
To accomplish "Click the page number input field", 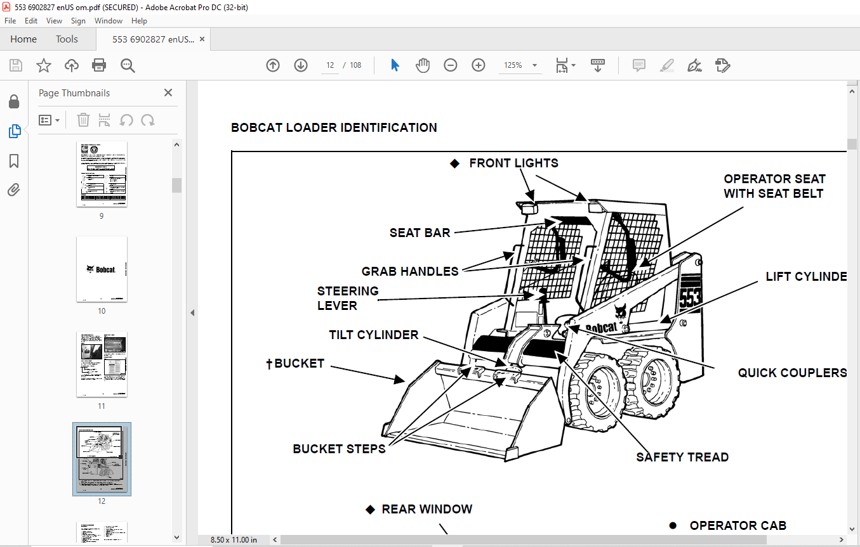I will [x=330, y=65].
